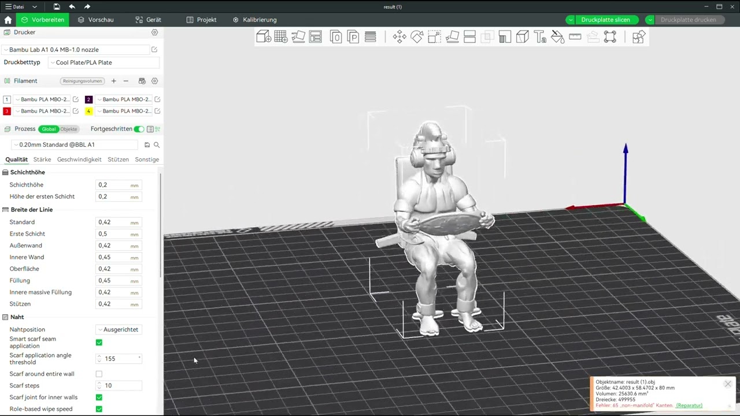Click the Undo arrow in title bar

72,6
